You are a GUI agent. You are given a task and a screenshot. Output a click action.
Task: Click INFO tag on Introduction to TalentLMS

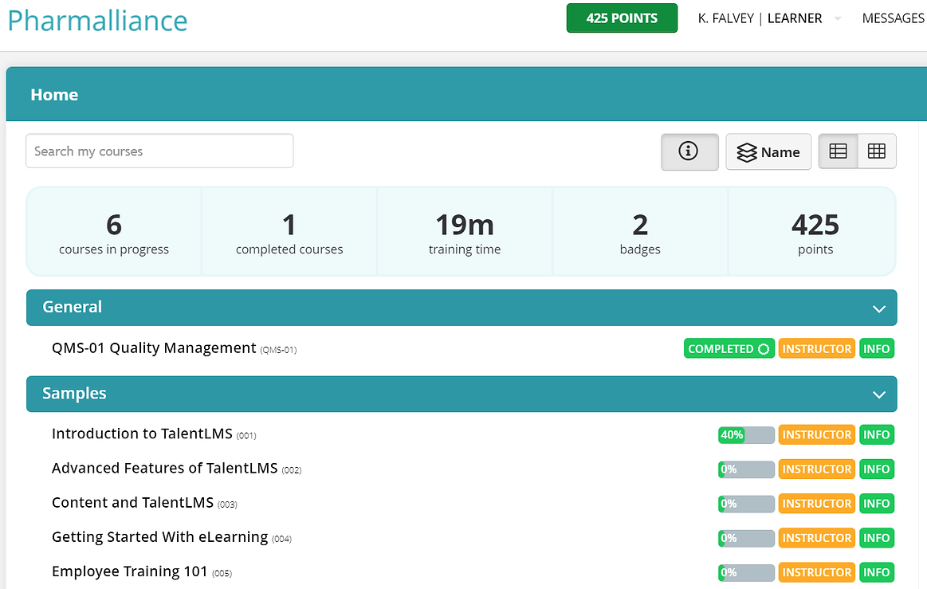(x=876, y=434)
